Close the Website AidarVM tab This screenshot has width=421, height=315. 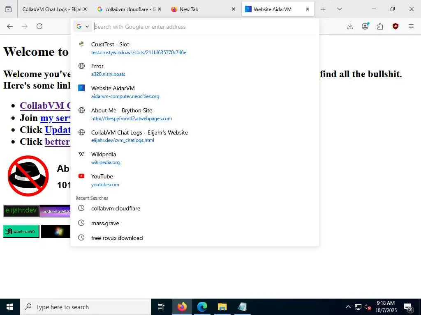[308, 9]
